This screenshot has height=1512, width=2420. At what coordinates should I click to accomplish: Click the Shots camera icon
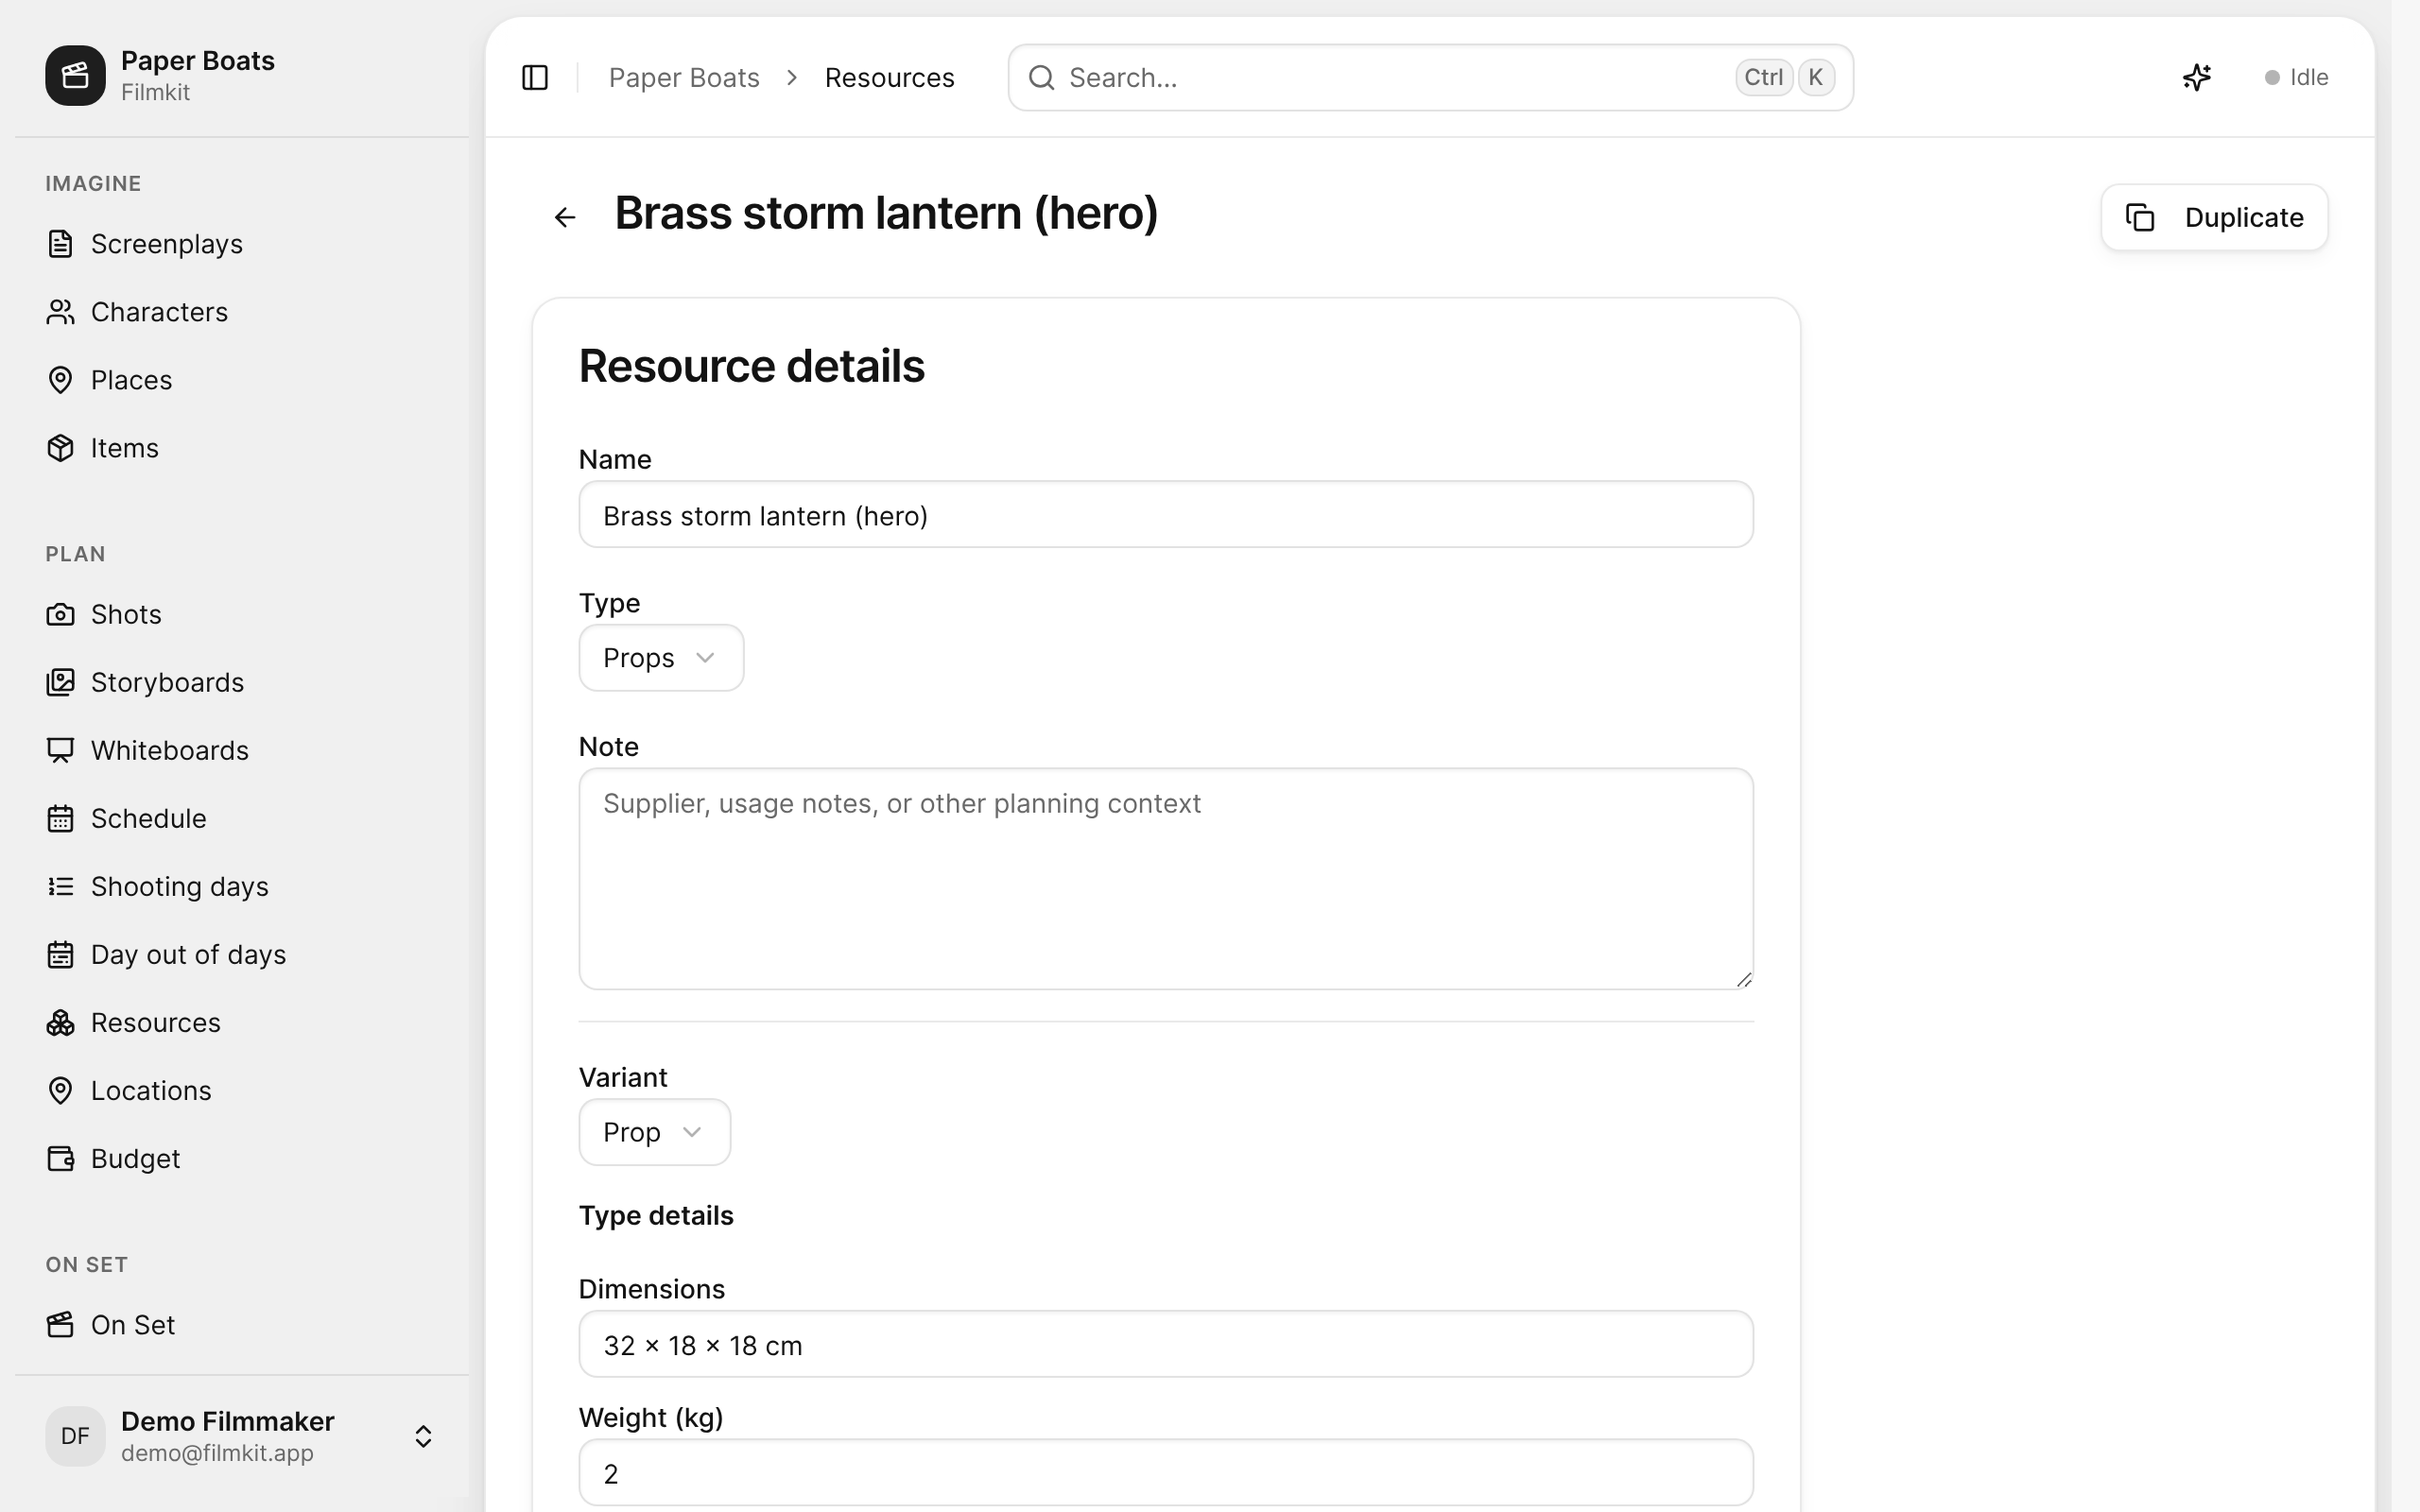point(60,614)
